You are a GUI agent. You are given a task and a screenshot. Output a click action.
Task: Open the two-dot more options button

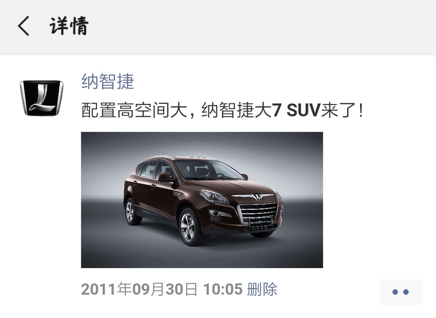coord(401,292)
